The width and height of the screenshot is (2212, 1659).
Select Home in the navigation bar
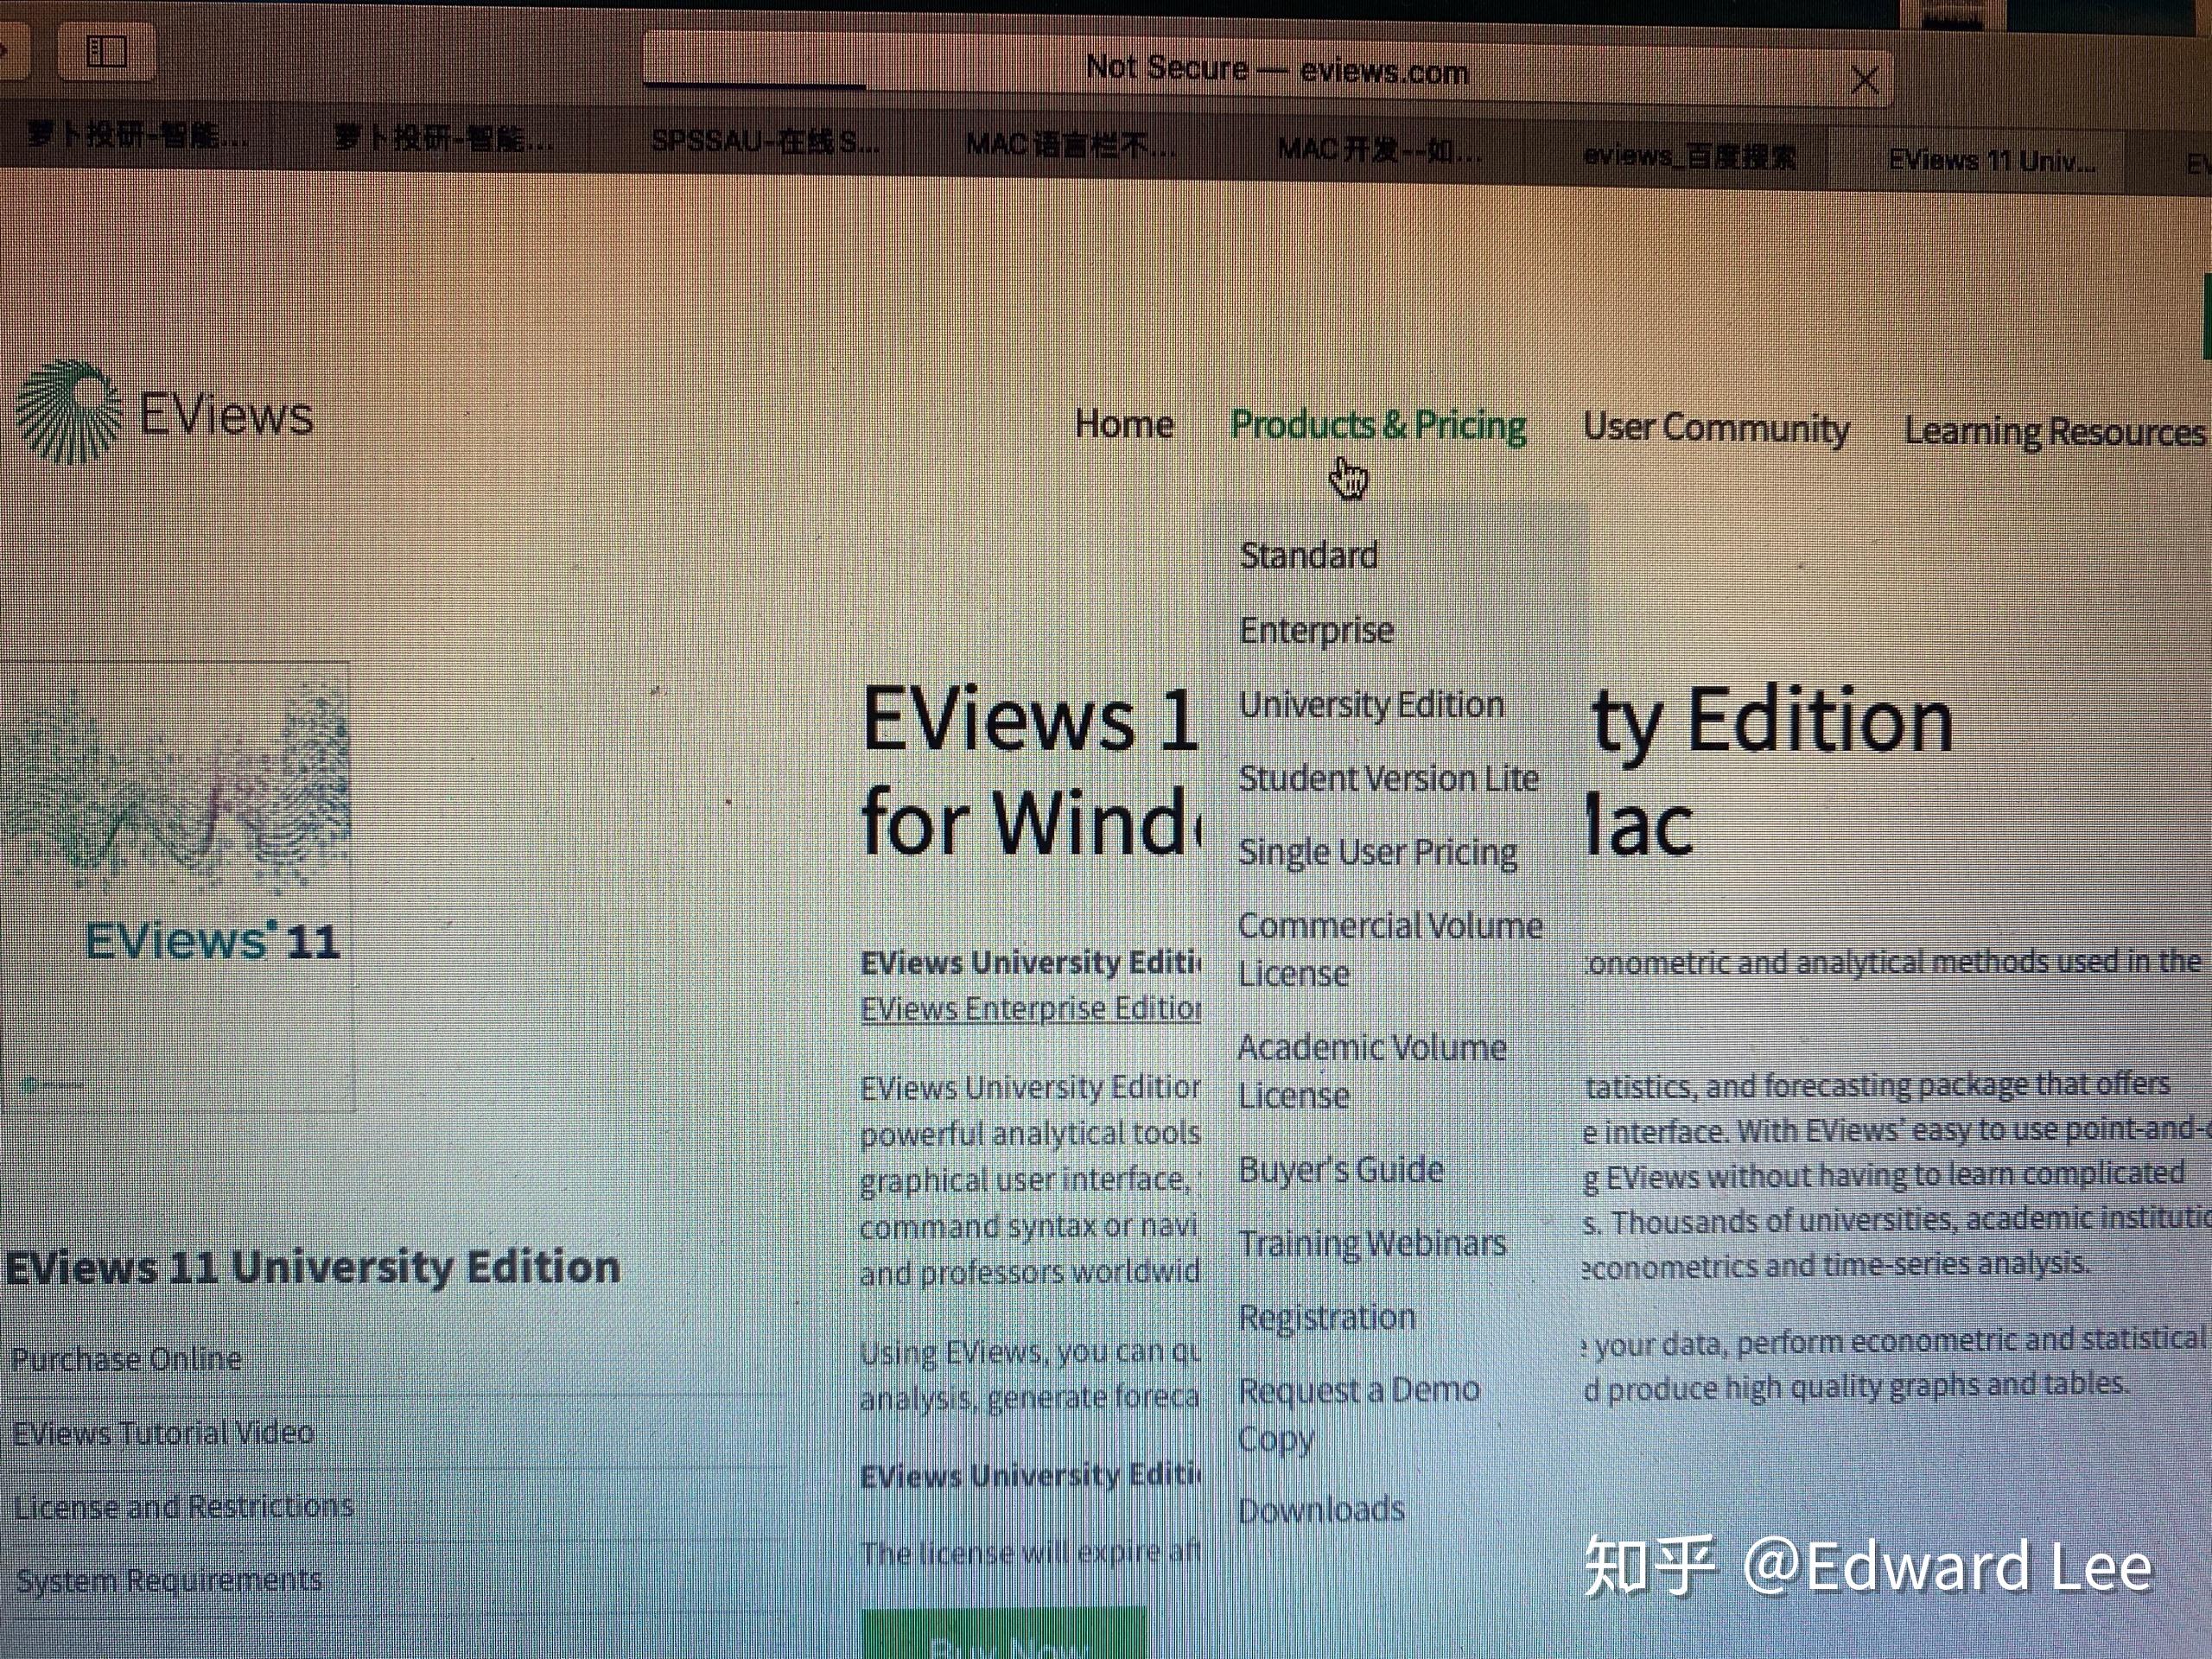(x=1123, y=424)
